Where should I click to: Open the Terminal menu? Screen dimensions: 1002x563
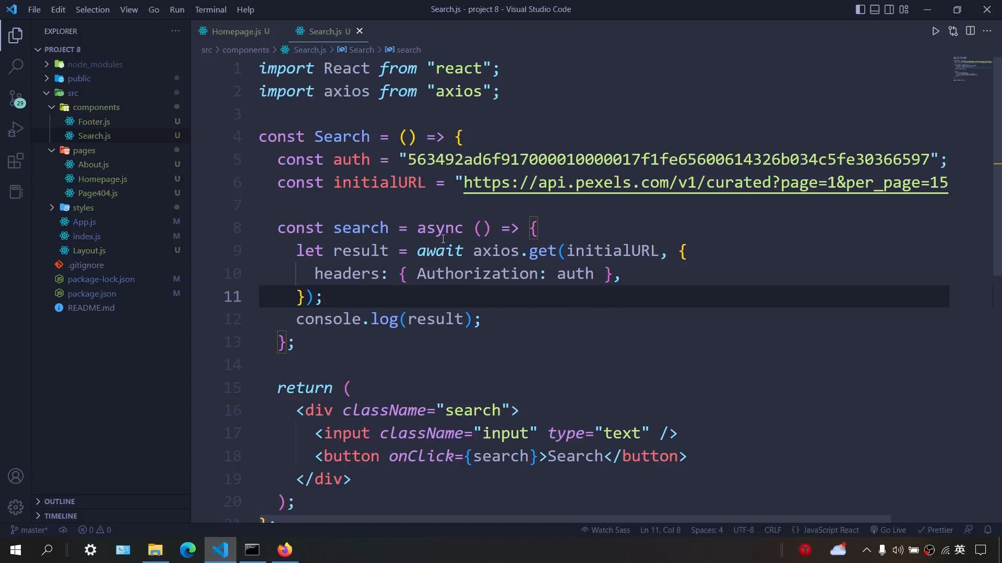[210, 9]
